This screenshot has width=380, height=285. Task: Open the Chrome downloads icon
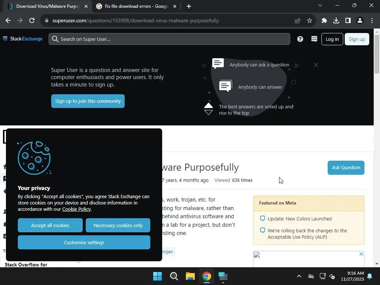tap(336, 21)
